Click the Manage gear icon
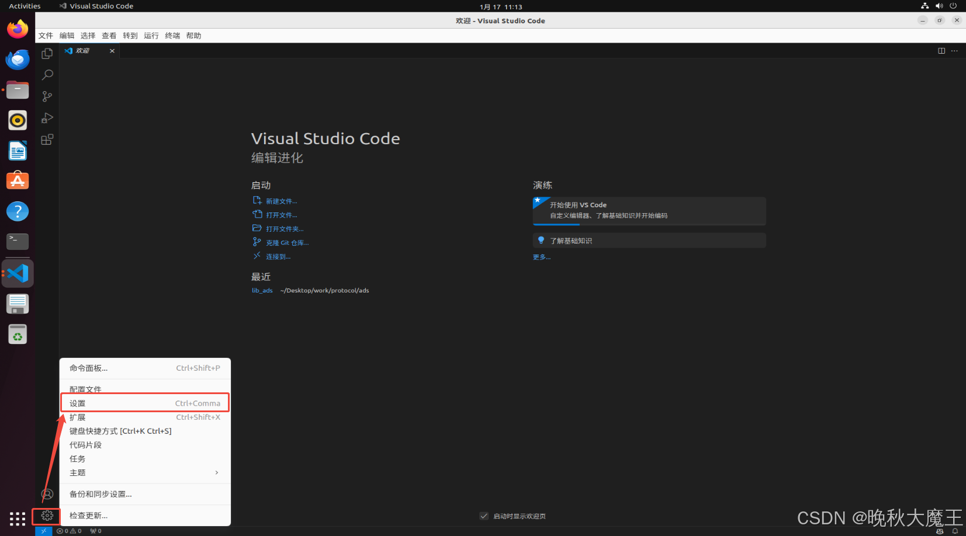 (47, 516)
